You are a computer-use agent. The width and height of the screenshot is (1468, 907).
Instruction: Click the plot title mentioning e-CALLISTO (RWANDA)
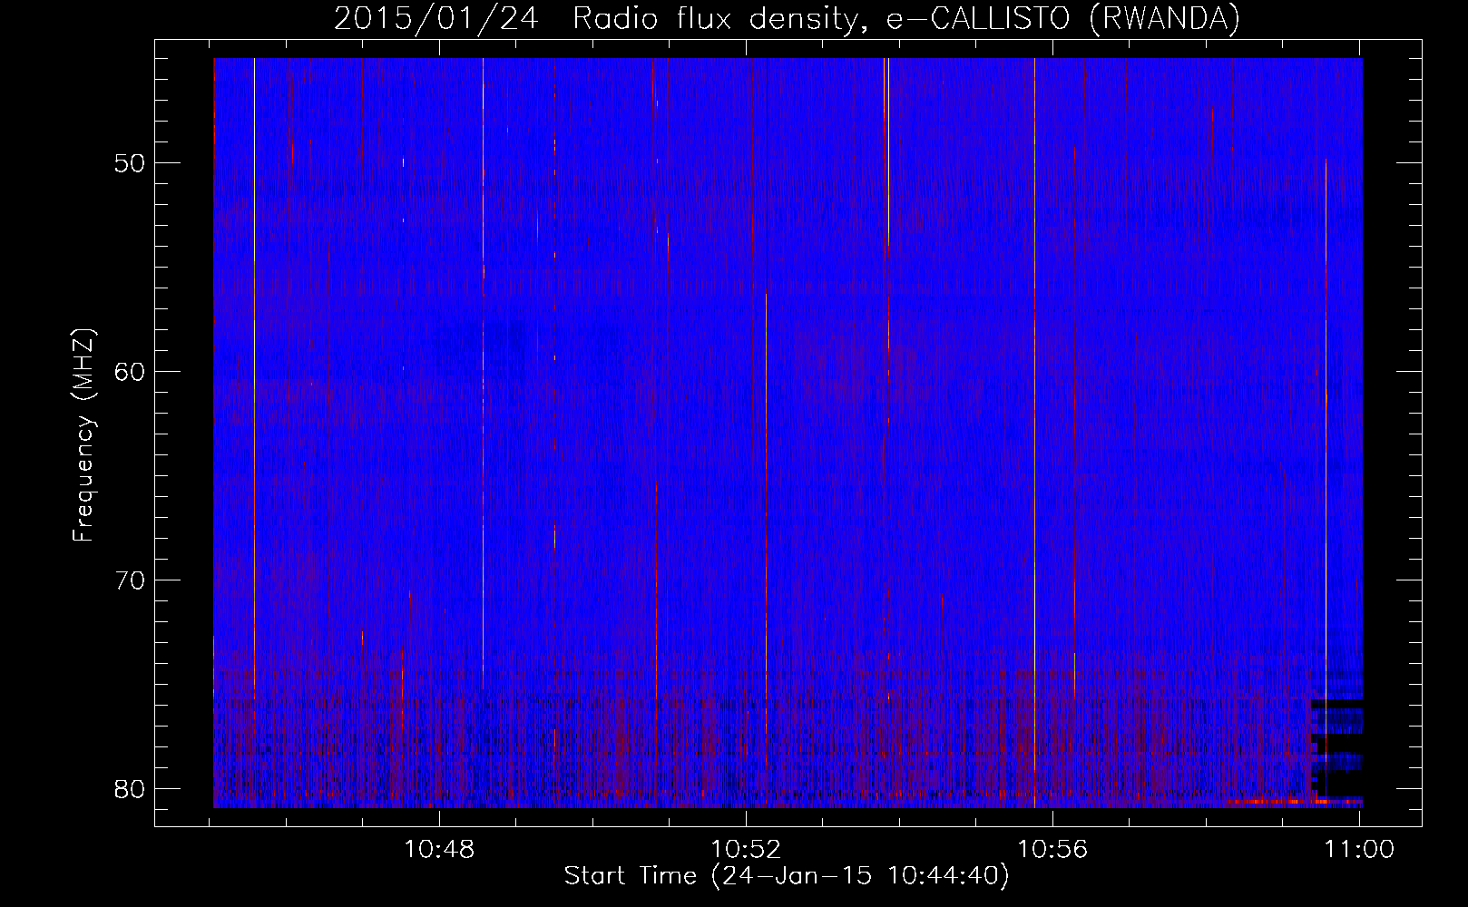tap(788, 18)
